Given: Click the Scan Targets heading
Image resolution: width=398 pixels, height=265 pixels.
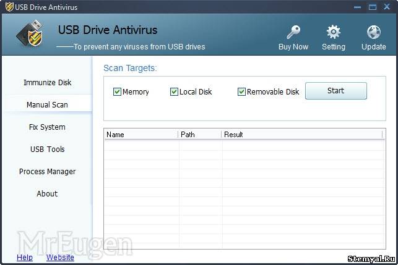Looking at the screenshot, I should (x=130, y=68).
